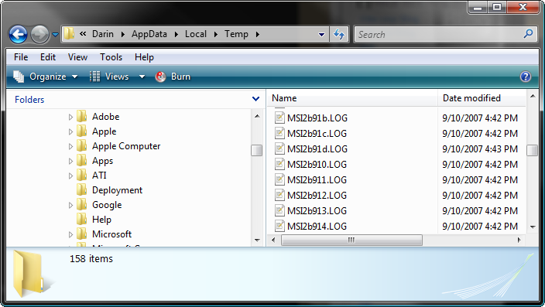Click the Google folder icon in tree
Screen dimensions: 545x307
pyautogui.click(x=82, y=205)
